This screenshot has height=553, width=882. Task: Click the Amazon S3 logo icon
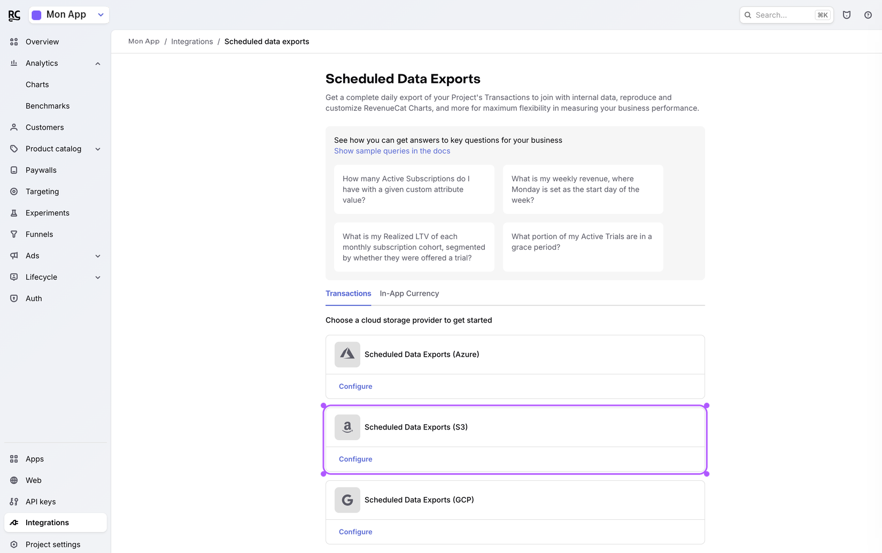(347, 427)
